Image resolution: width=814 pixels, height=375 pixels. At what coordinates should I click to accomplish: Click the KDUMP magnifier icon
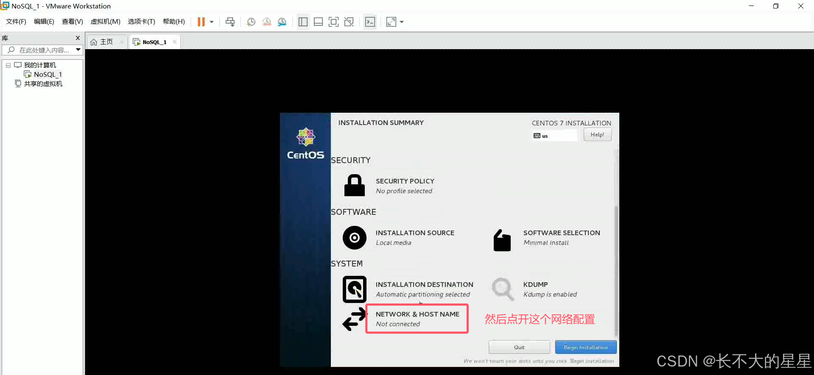[x=503, y=289]
